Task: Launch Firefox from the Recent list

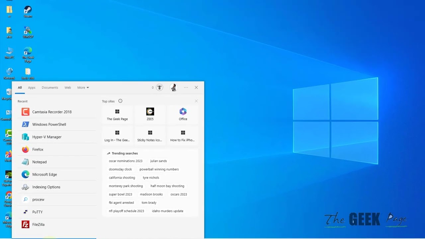Action: tap(57, 149)
